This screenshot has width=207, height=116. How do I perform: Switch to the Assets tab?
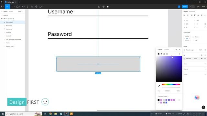tap(11, 12)
